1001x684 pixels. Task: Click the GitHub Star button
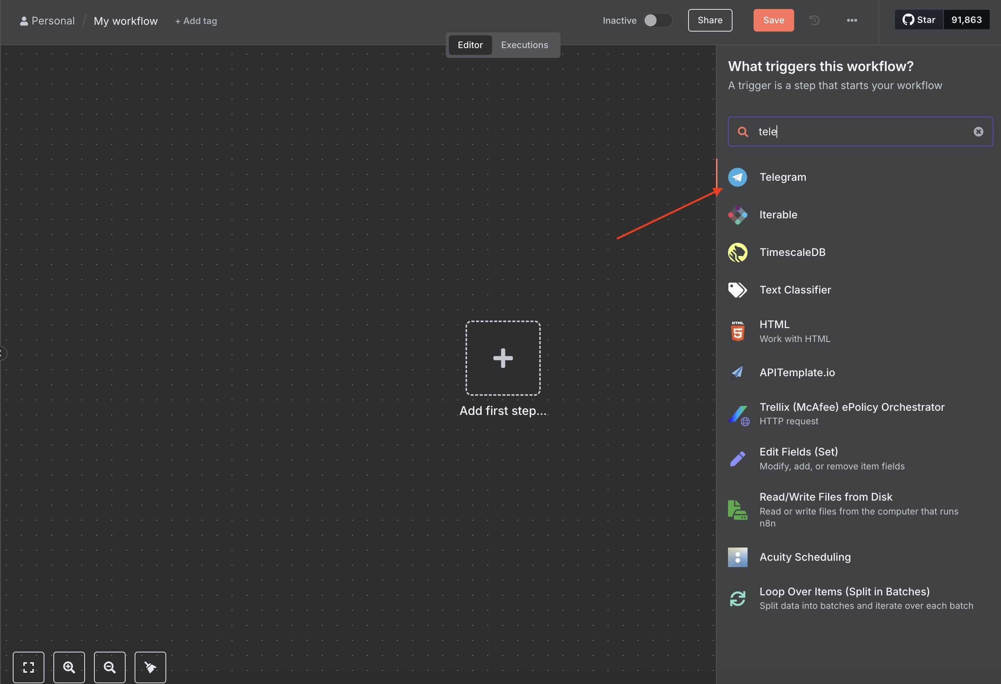click(919, 20)
